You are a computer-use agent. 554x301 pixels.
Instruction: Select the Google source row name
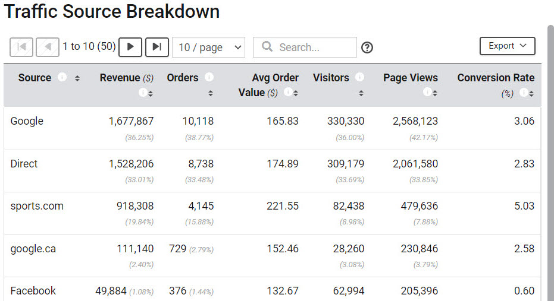coord(27,121)
